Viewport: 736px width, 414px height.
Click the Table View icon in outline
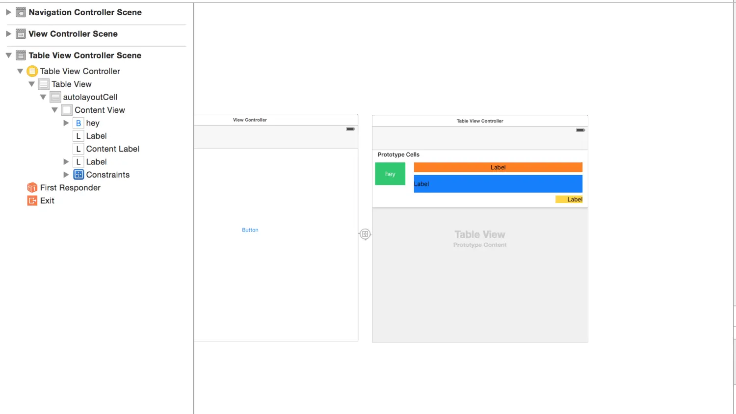44,84
